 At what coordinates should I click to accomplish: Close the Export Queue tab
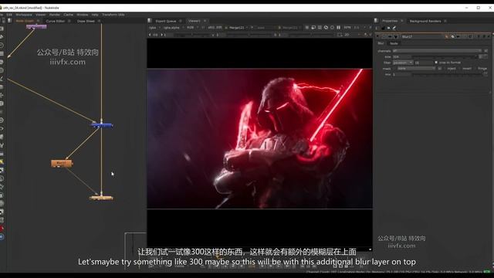pos(181,21)
